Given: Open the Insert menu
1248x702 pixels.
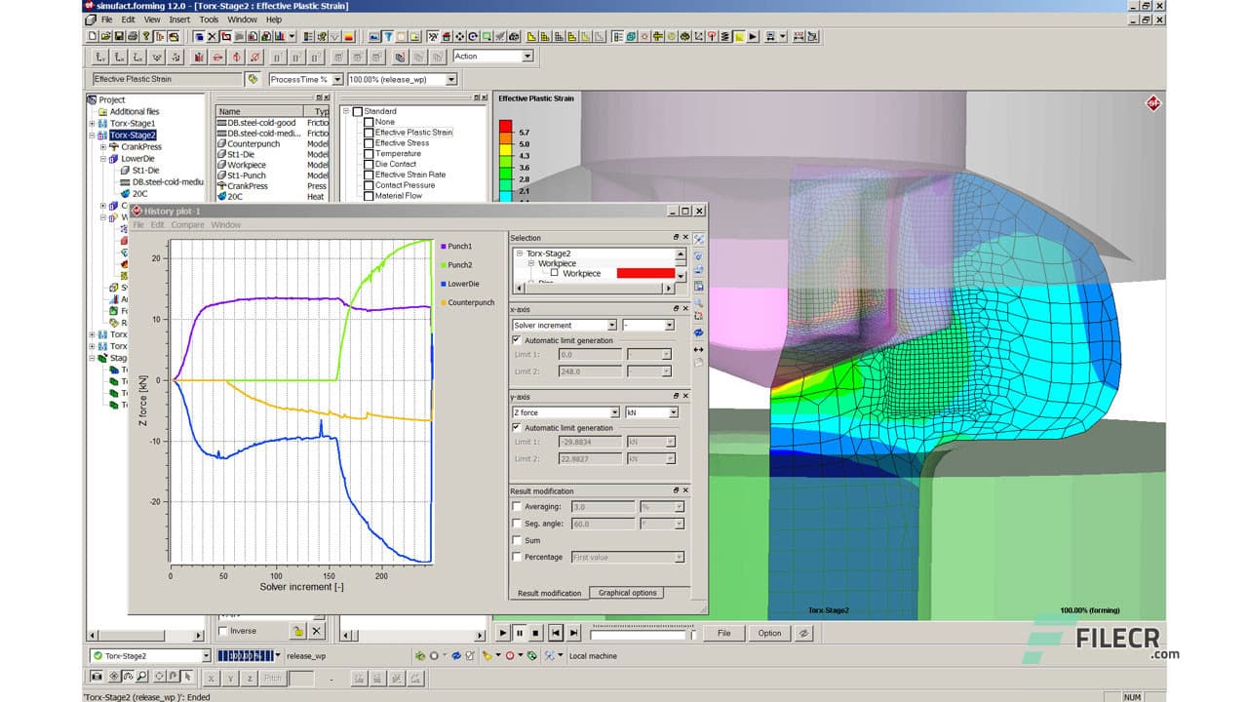Looking at the screenshot, I should 179,19.
